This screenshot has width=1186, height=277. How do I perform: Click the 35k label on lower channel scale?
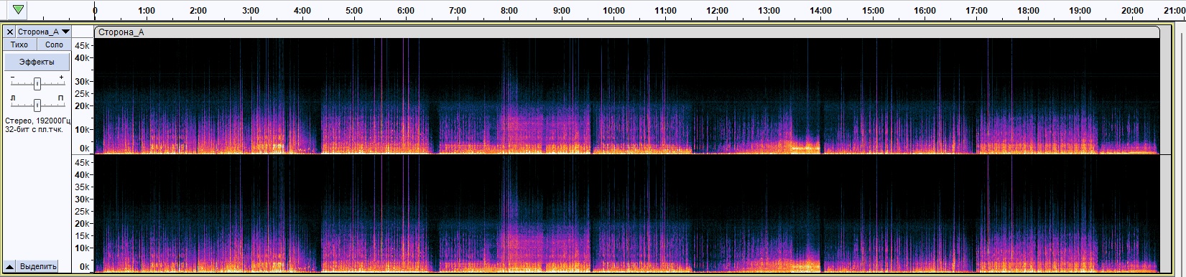(x=83, y=187)
